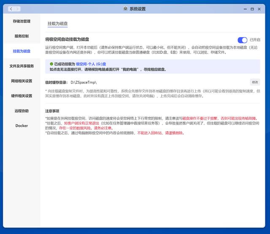270x234 pixels.
Task: Open 硬件相关设置 in the sidebar
Action: tap(22, 96)
